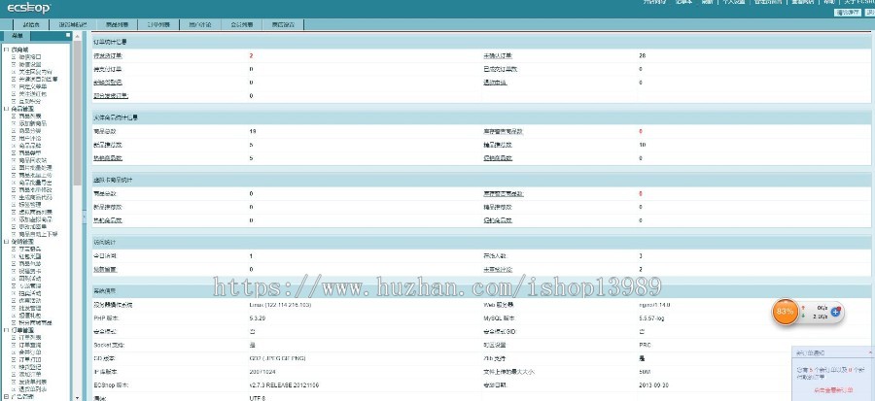
Task: Open 退货单列表 in the sidebar menu
Action: pos(32,388)
